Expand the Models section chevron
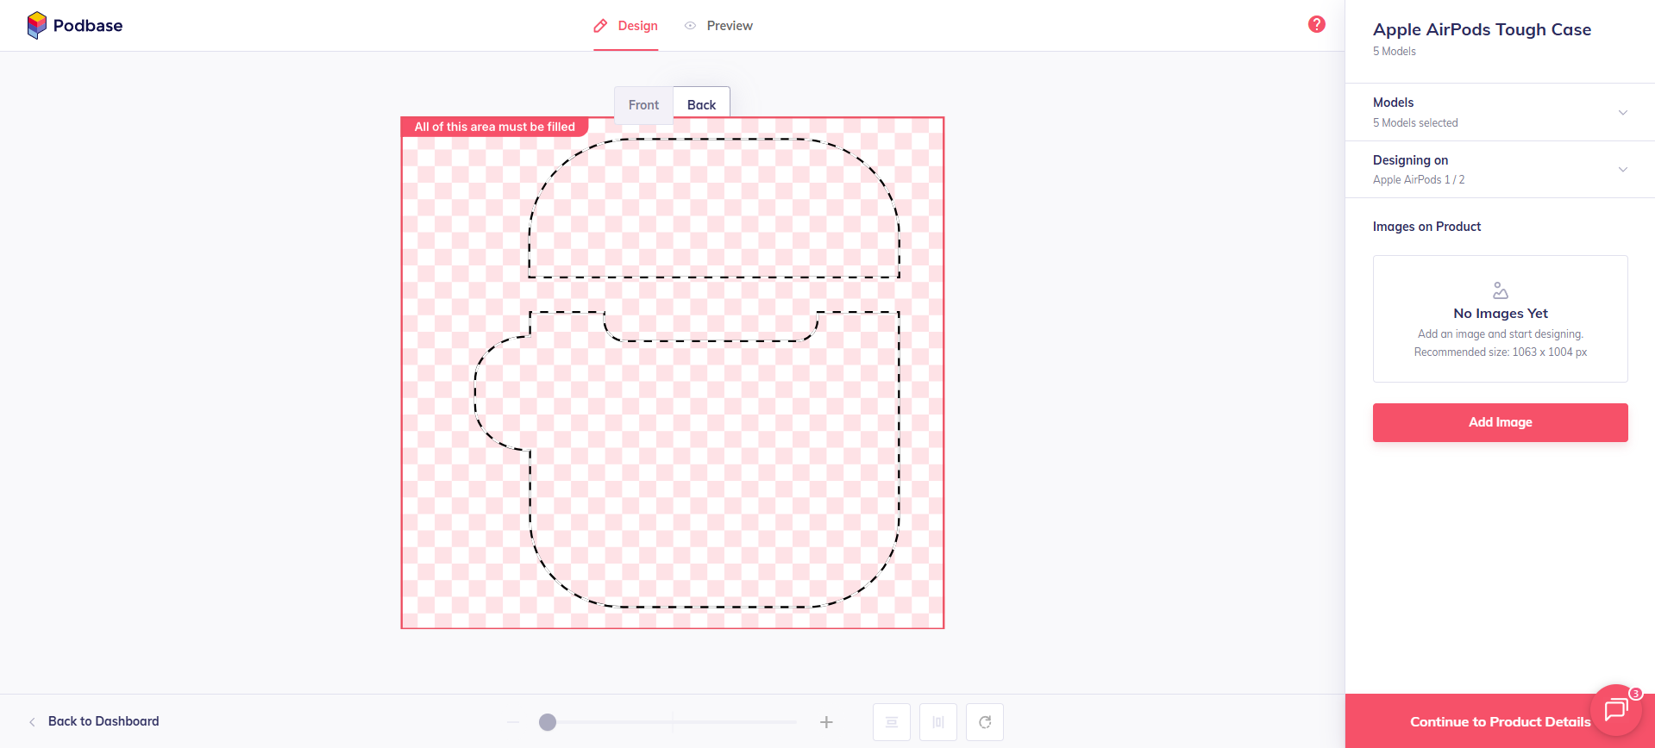1655x748 pixels. coord(1622,113)
